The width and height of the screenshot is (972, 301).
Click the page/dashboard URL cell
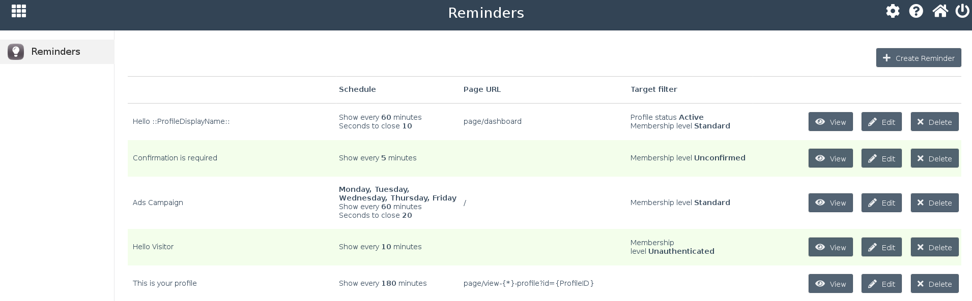click(x=492, y=121)
